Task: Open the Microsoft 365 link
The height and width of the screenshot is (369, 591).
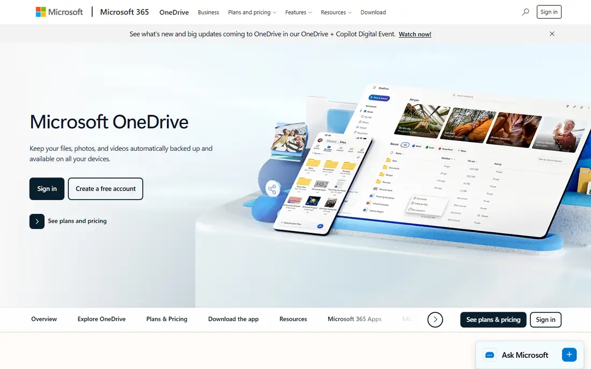Action: click(x=125, y=12)
